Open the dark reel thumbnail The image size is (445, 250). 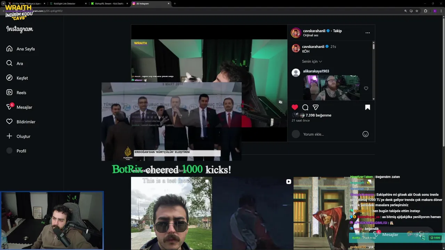coord(253,213)
